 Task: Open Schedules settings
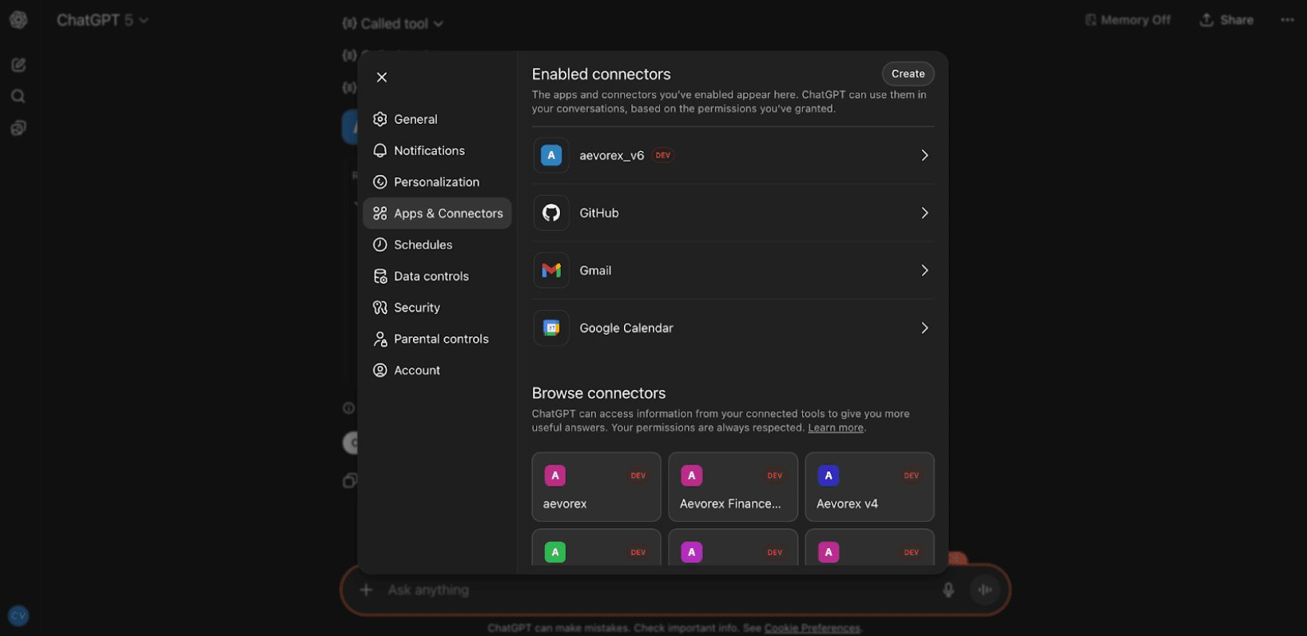tap(437, 244)
